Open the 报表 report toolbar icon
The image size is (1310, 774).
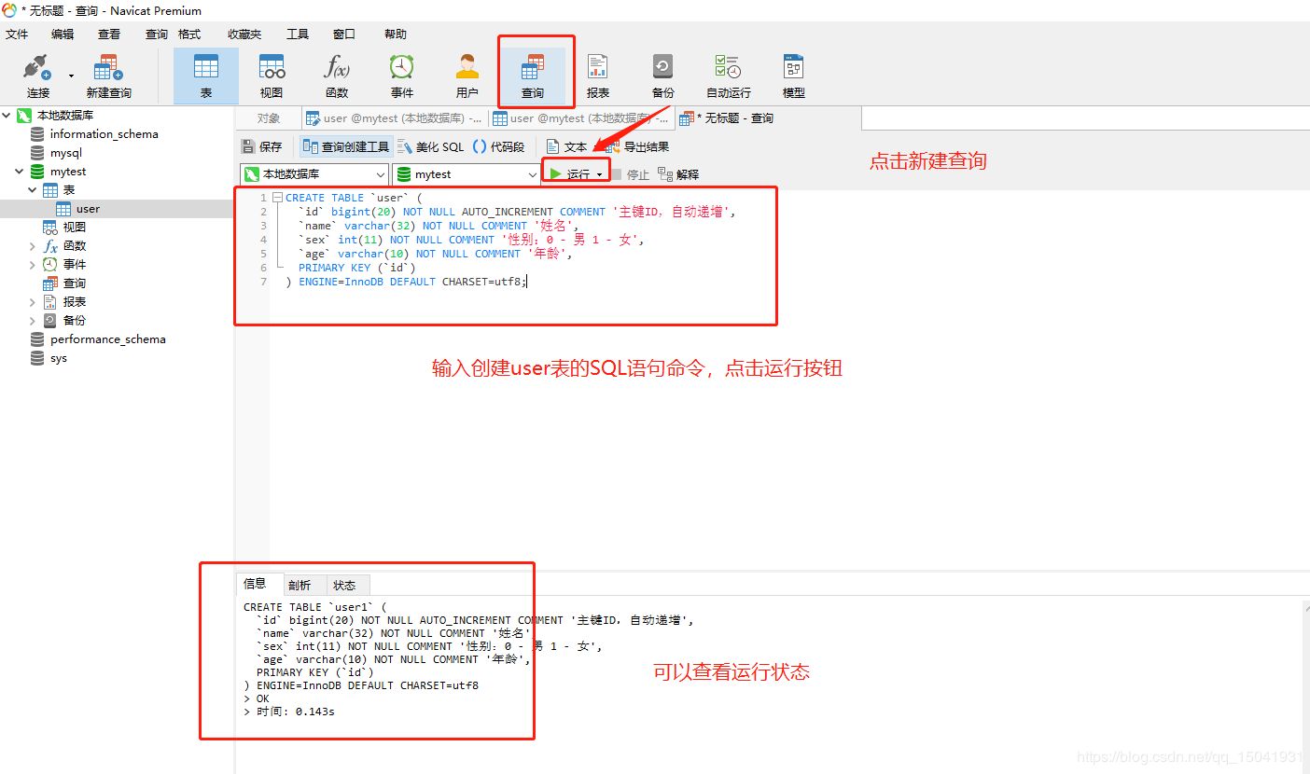click(598, 76)
